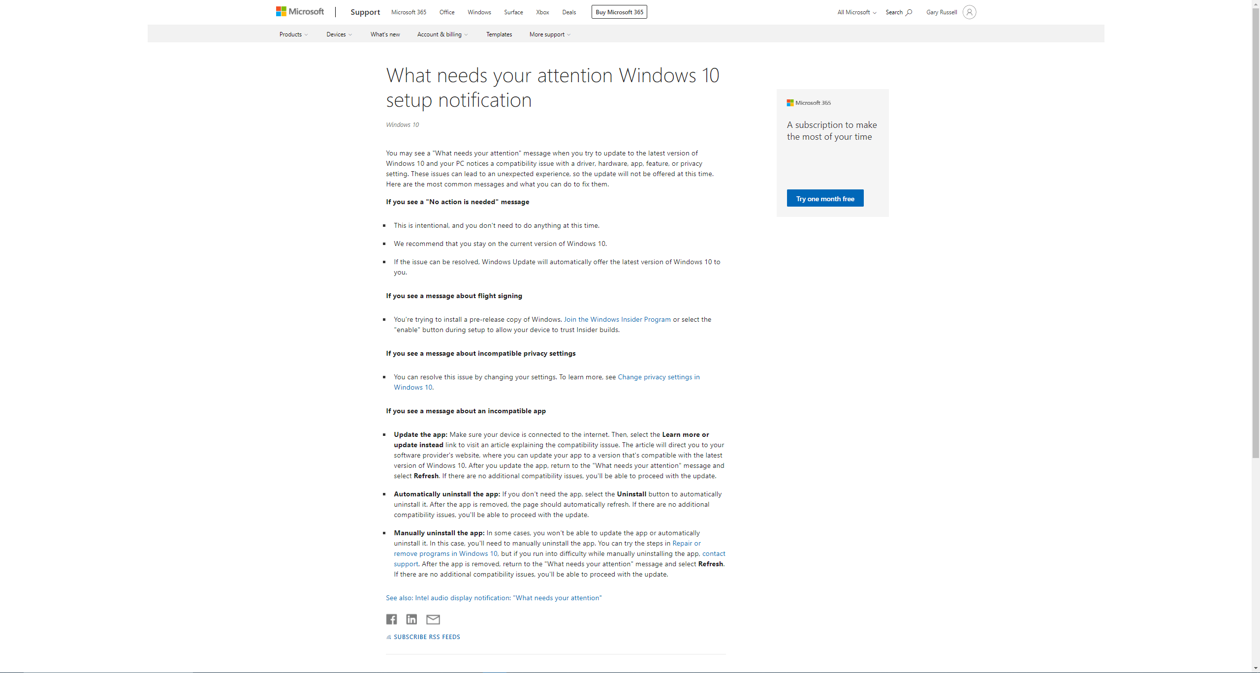Share article via LinkedIn icon

click(411, 619)
